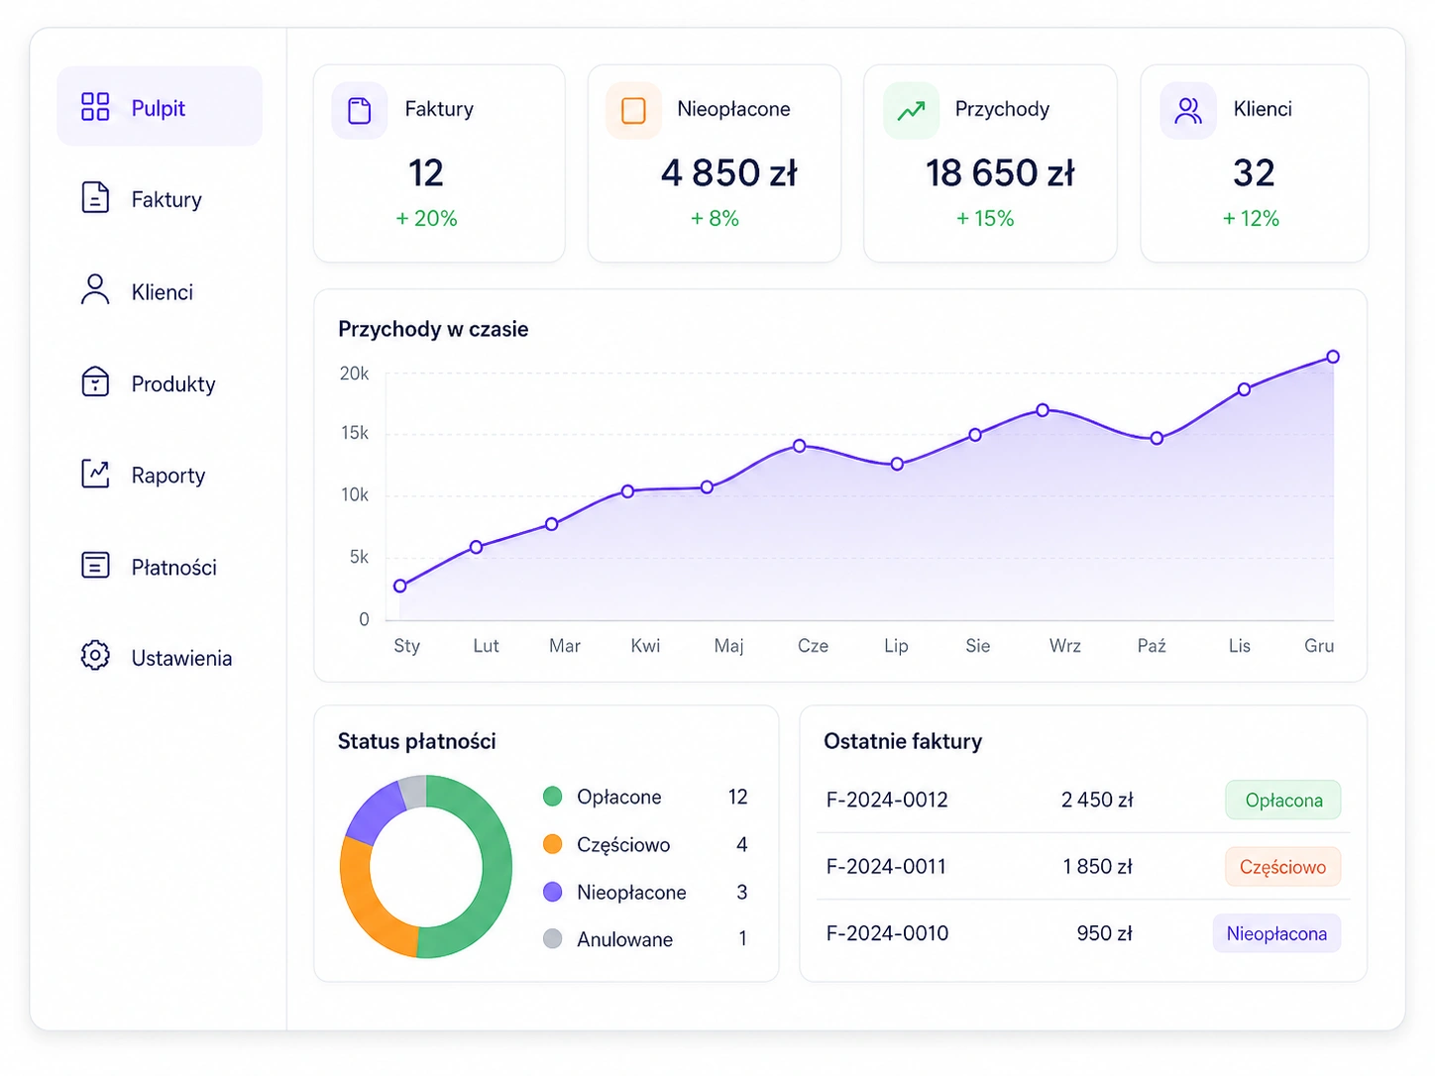The width and height of the screenshot is (1435, 1076).
Task: Click the Płatności list icon in sidebar
Action: click(x=95, y=566)
